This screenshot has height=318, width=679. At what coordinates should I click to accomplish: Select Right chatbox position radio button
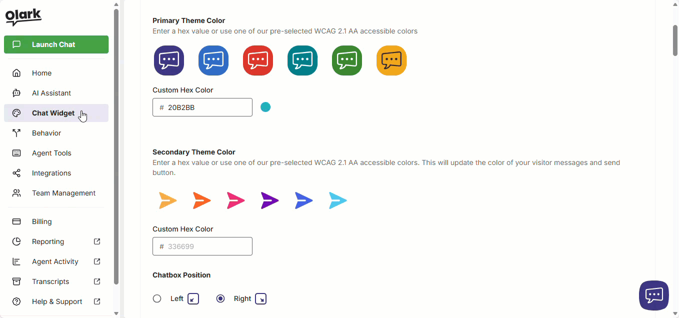220,298
